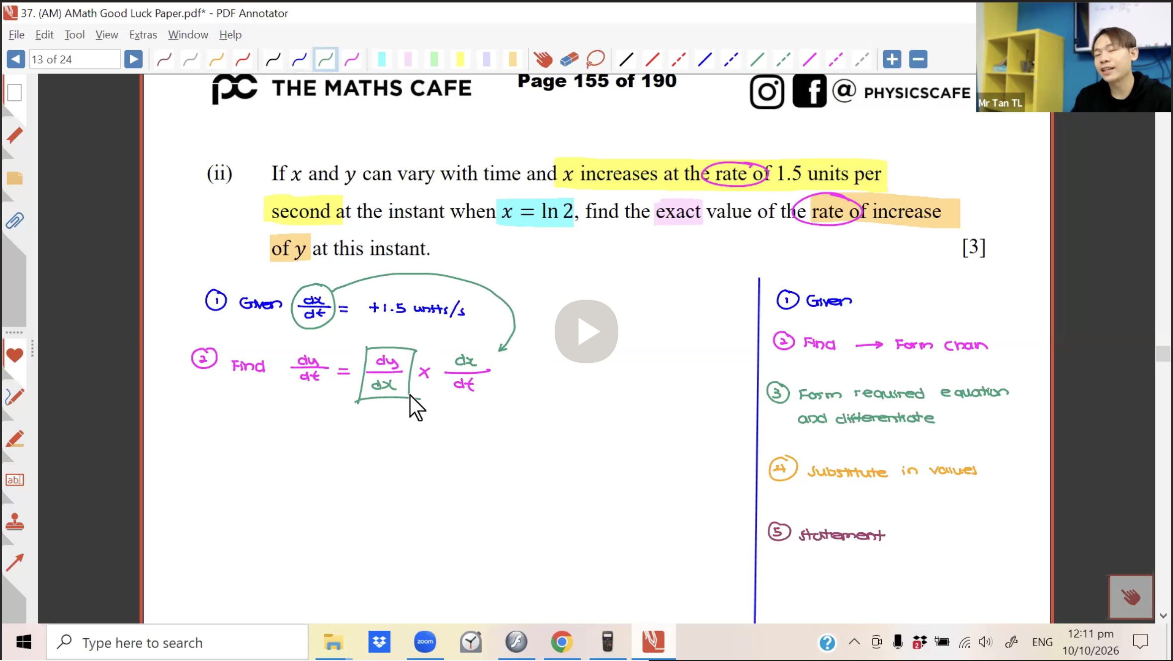Pick the blue pen preset

click(x=299, y=59)
